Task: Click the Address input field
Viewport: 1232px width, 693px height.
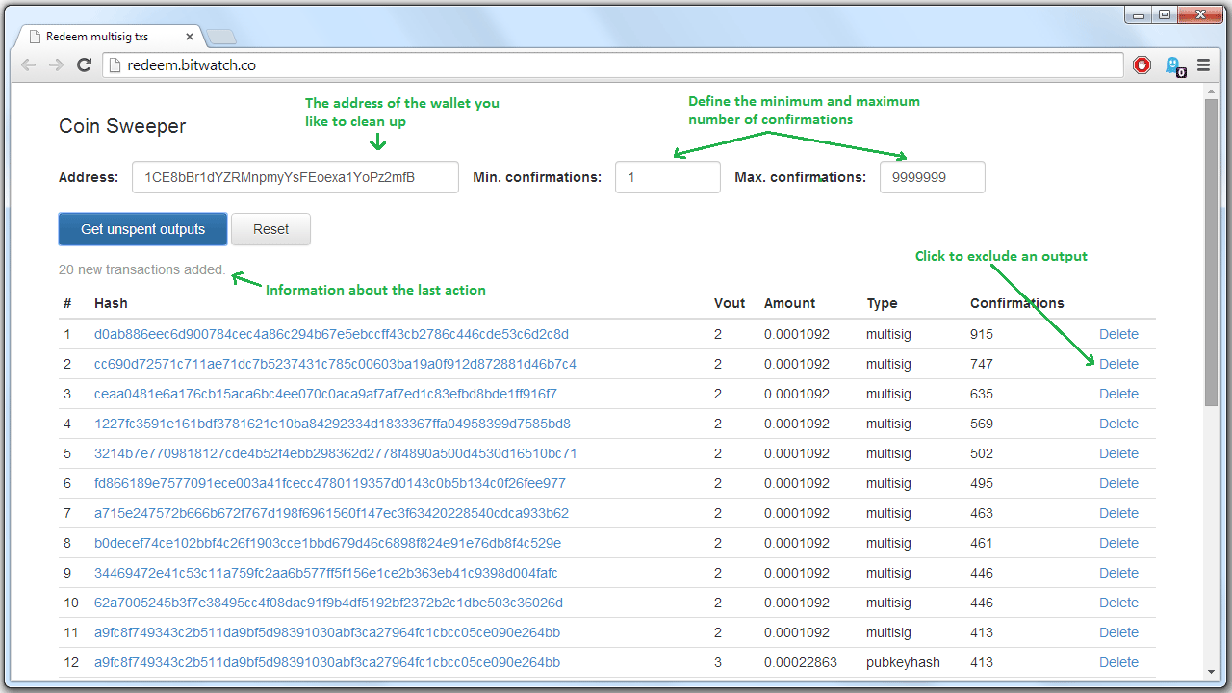Action: click(295, 177)
